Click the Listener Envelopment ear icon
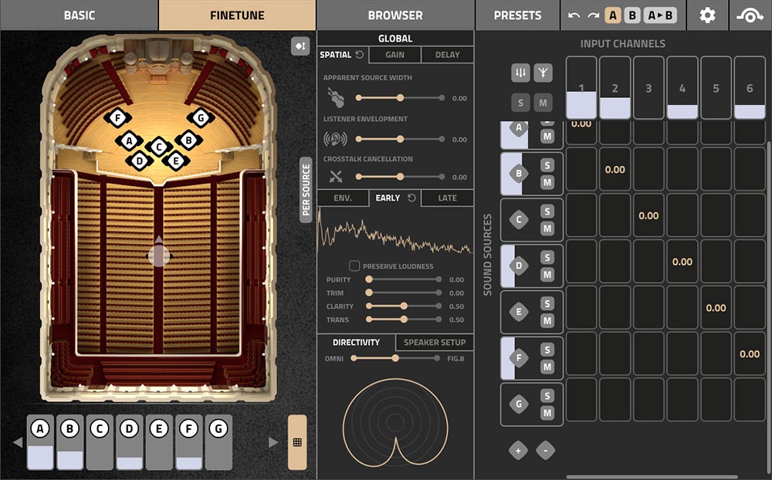Viewport: 772px width, 480px height. click(335, 140)
